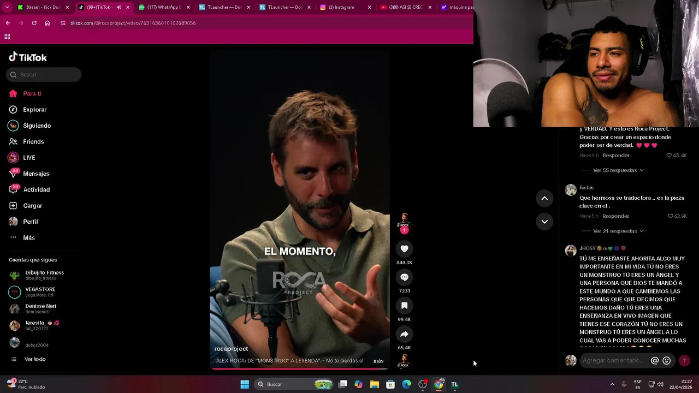The height and width of the screenshot is (393, 699).
Task: Go back in browser history
Action: click(x=8, y=23)
